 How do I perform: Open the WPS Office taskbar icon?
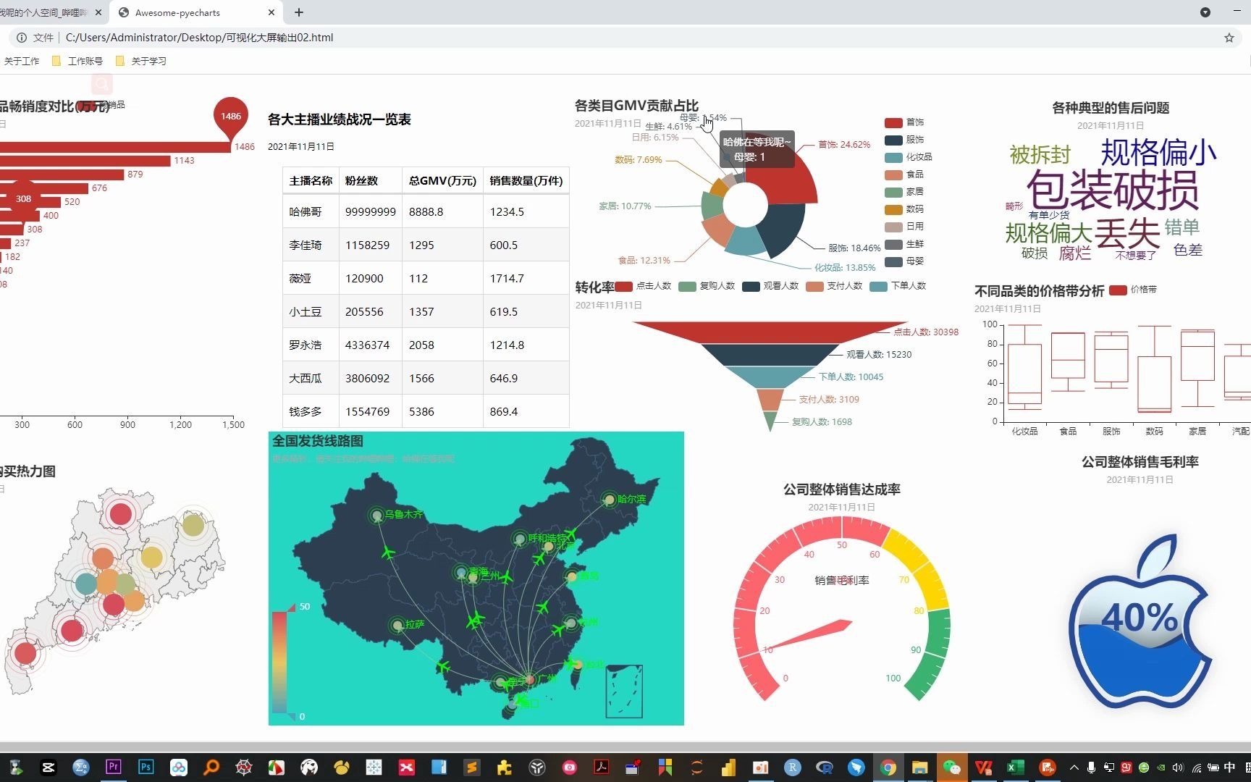tap(983, 768)
